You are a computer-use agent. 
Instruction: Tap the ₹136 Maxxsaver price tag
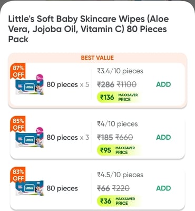tap(119, 97)
